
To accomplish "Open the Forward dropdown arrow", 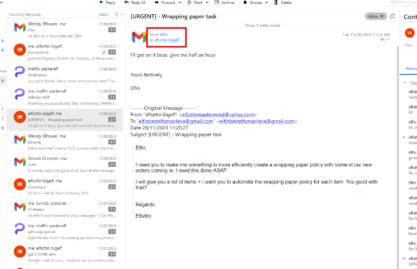I will pyautogui.click(x=180, y=3).
